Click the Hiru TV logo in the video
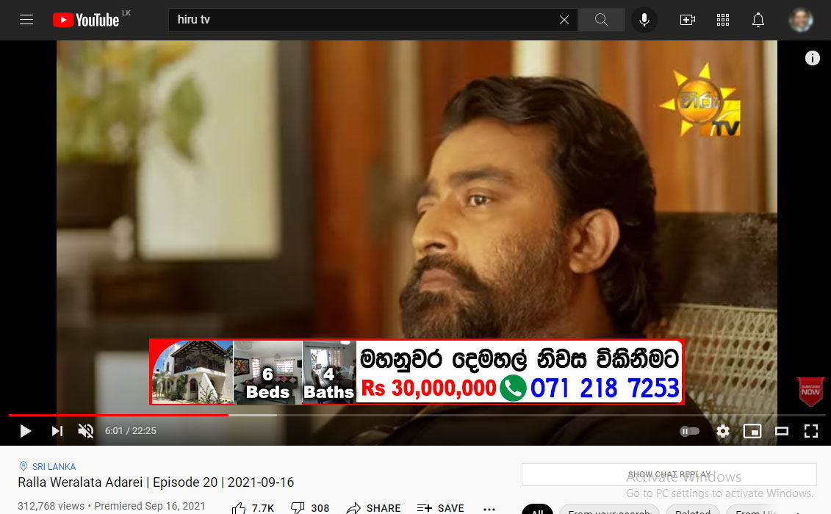This screenshot has width=831, height=514. coord(700,100)
